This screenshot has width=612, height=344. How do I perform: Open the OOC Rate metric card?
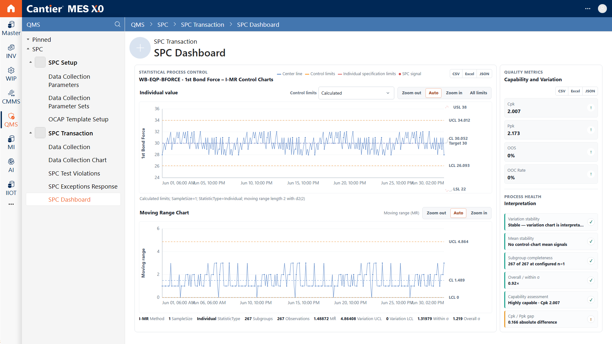(x=551, y=174)
